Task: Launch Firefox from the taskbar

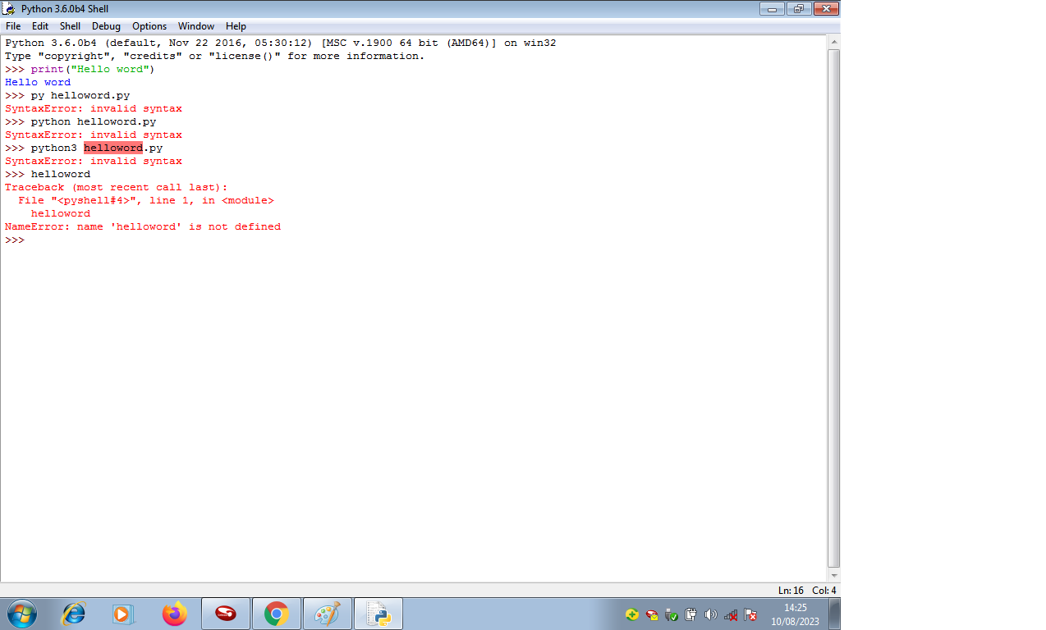Action: point(174,613)
